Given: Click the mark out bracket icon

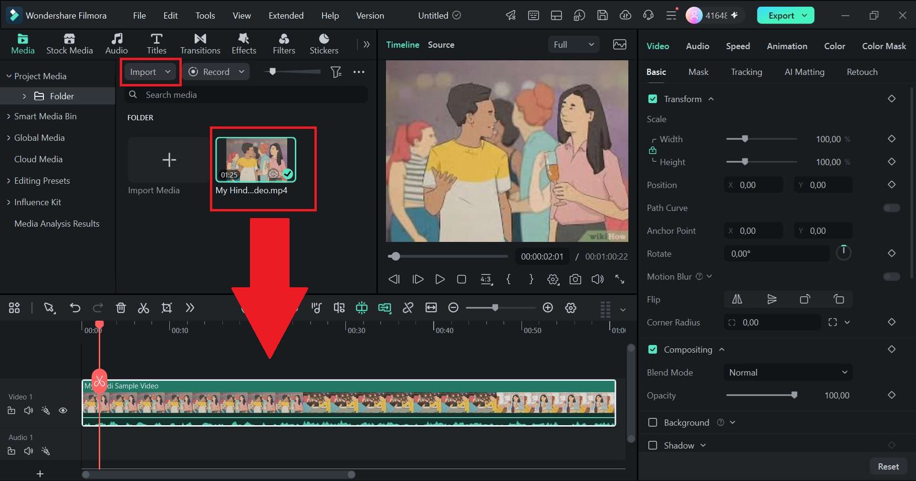Looking at the screenshot, I should 531,279.
